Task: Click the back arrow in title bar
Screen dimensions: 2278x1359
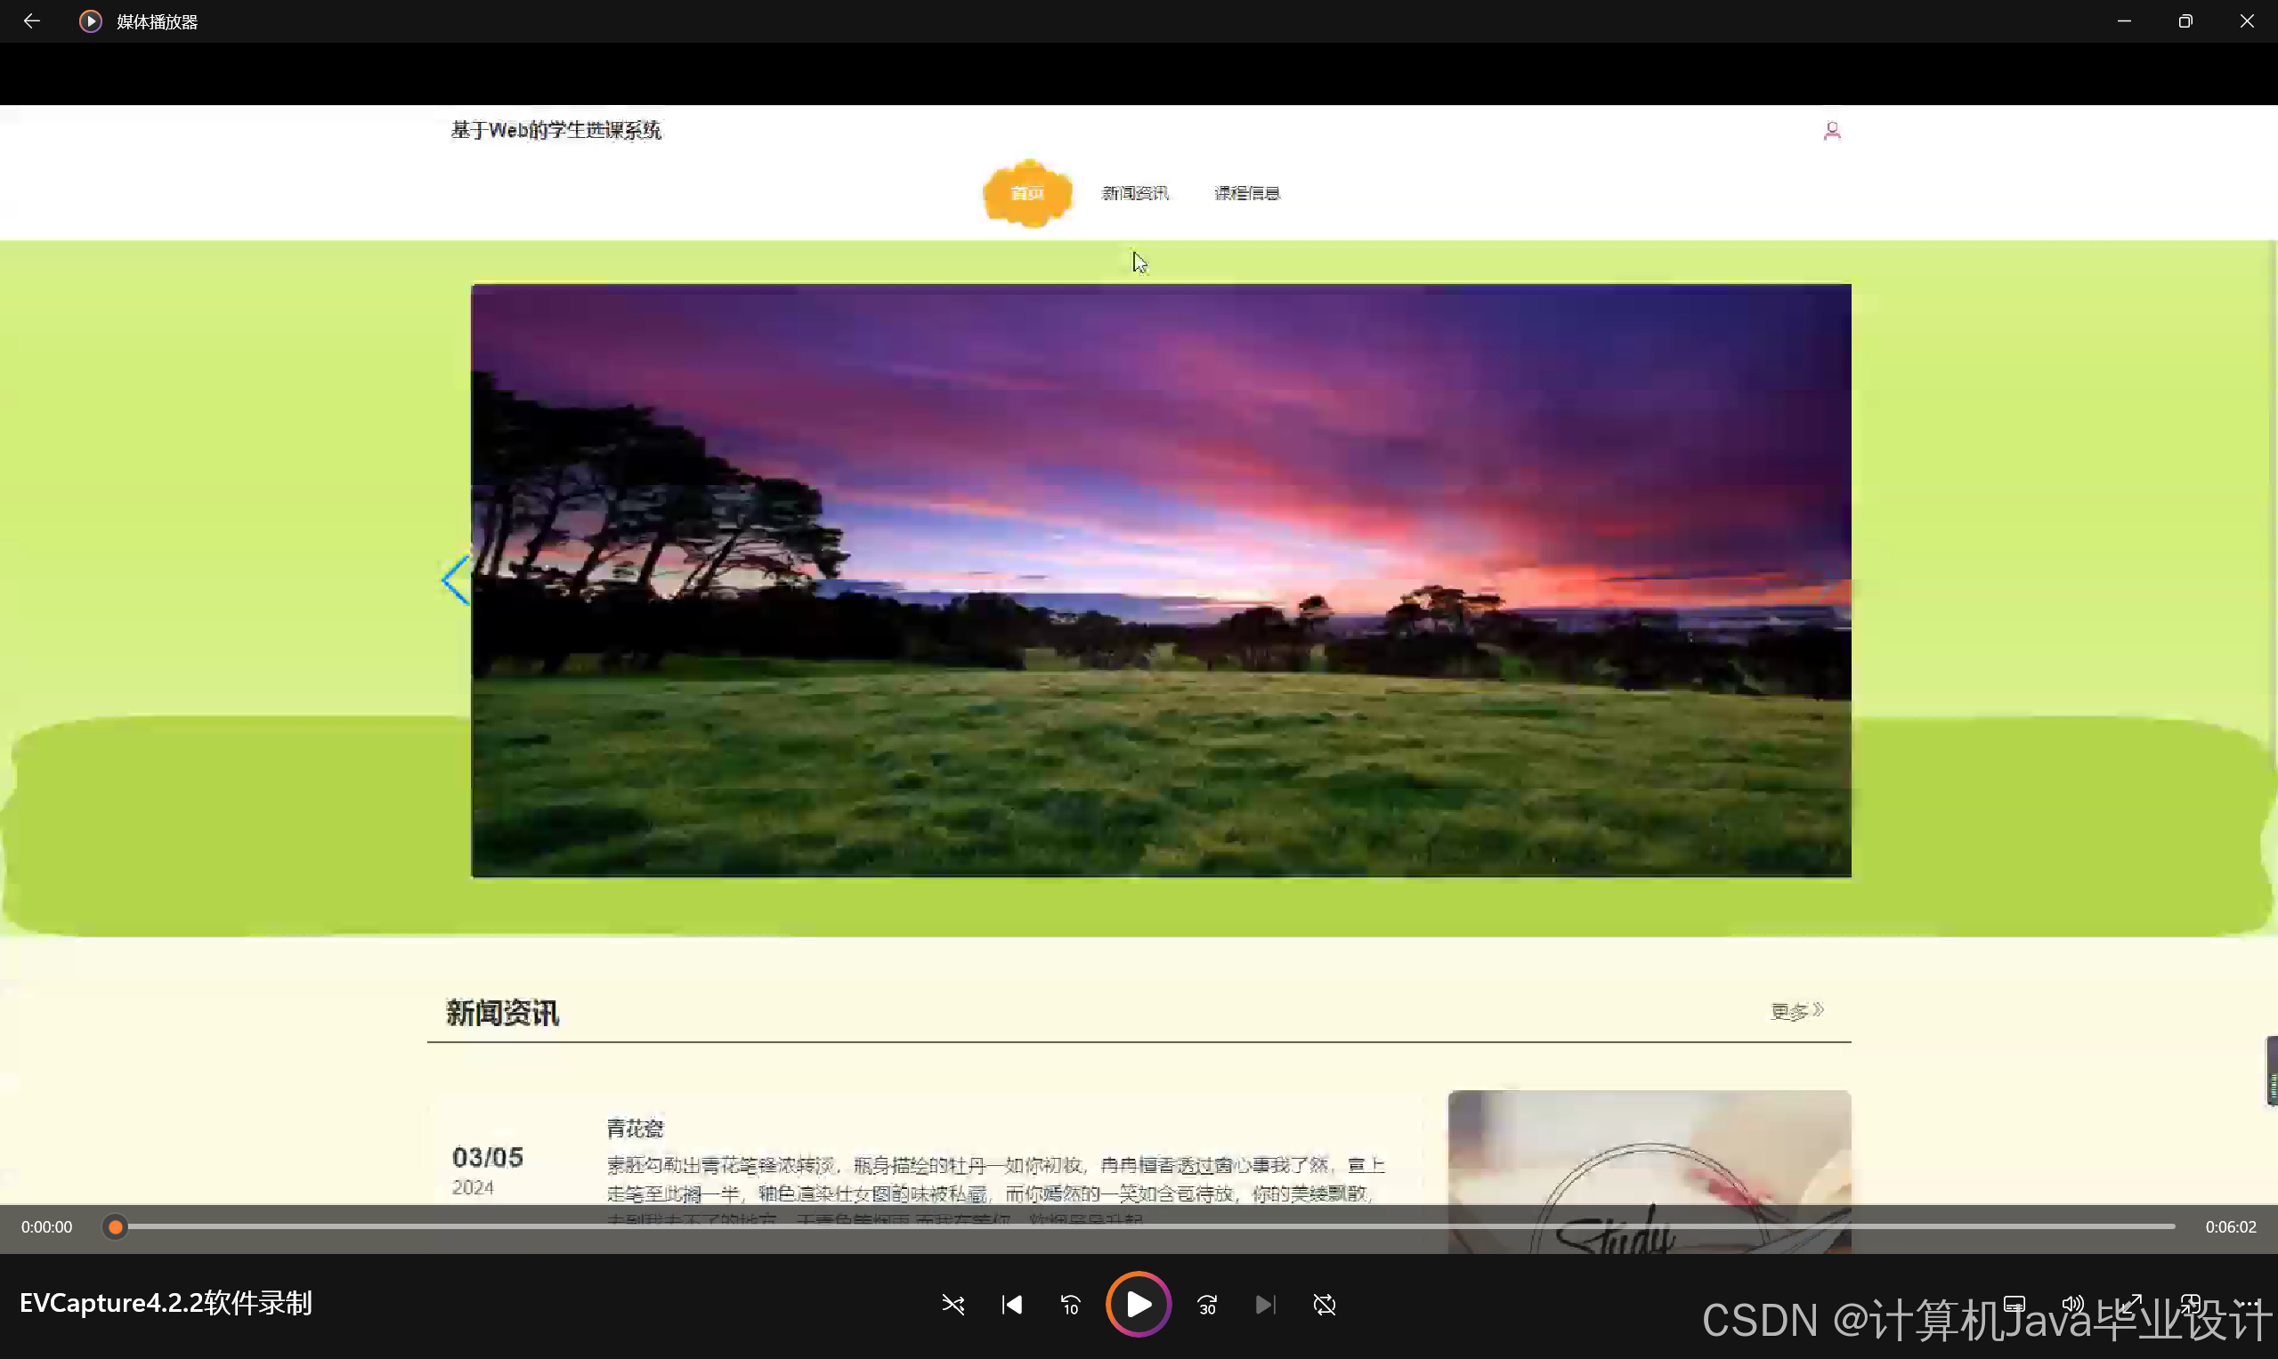Action: click(31, 21)
